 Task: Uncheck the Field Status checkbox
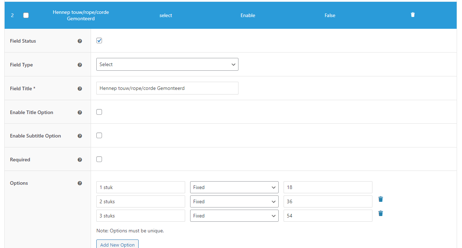point(99,41)
